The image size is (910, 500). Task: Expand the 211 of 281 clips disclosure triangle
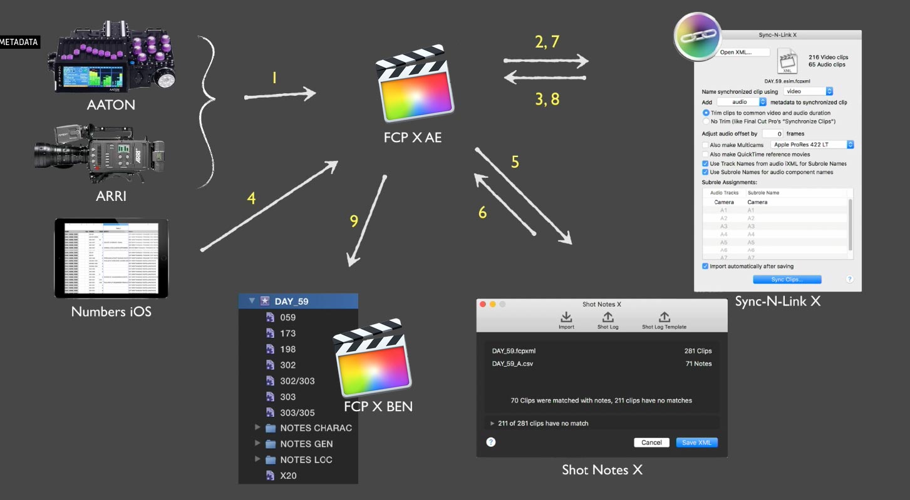click(x=492, y=424)
